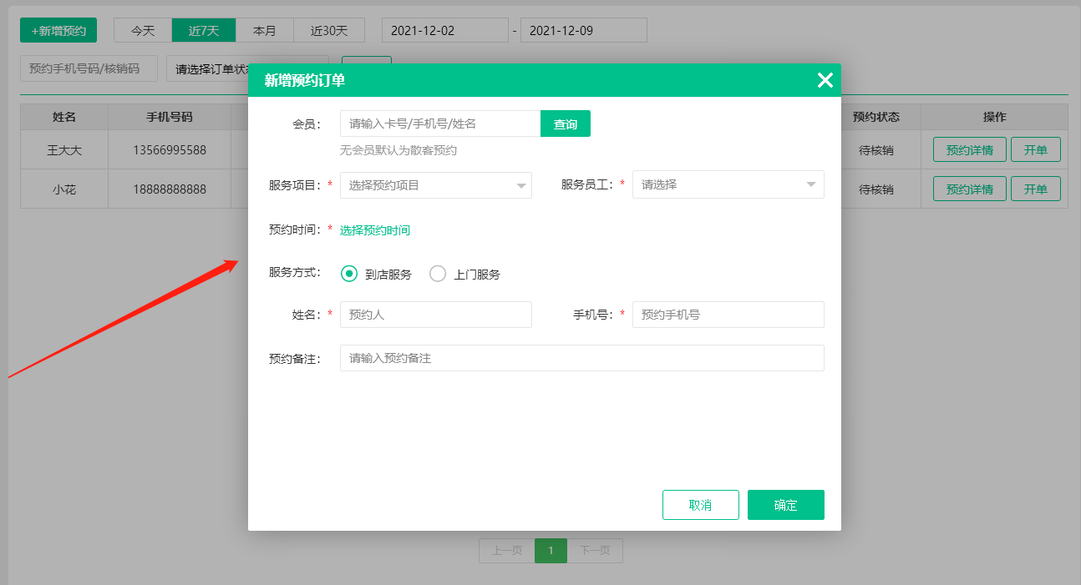Switch to the 今天 date tab
The image size is (1081, 585).
pyautogui.click(x=143, y=30)
